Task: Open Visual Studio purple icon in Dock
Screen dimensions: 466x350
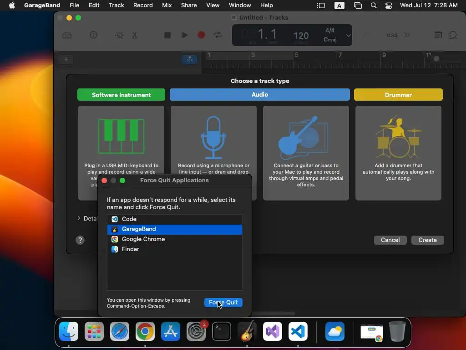Action: pyautogui.click(x=273, y=331)
